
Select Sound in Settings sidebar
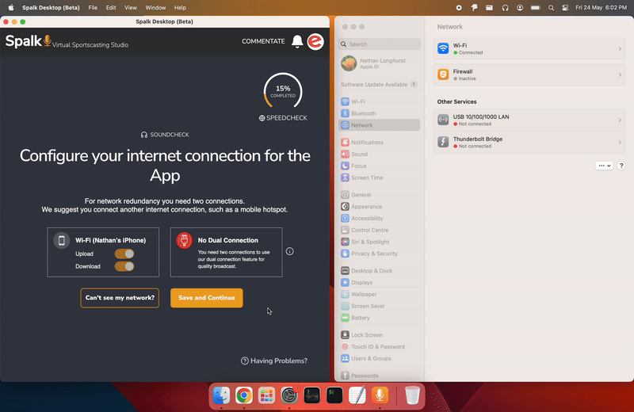pyautogui.click(x=380, y=154)
